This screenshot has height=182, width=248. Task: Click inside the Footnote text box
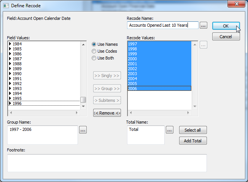pyautogui.click(x=107, y=163)
